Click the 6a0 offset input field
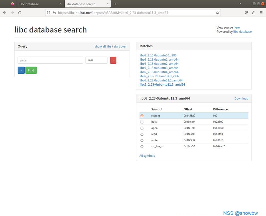Viewport: 266px width, 216px height. (96, 60)
